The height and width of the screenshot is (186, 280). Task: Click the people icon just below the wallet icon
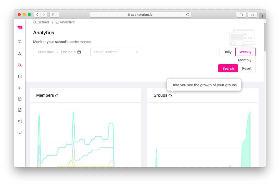[x=20, y=88]
